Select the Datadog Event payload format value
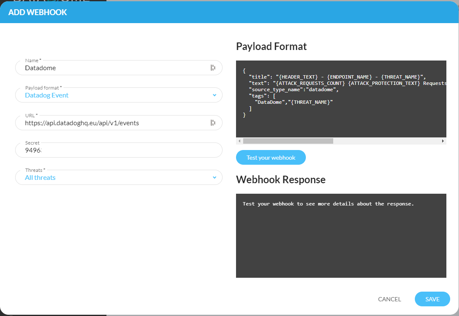459x316 pixels. (x=47, y=95)
